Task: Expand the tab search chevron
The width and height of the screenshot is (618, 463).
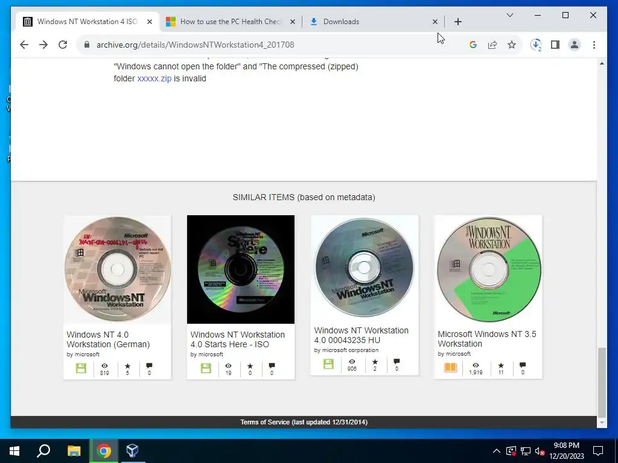Action: click(x=509, y=15)
